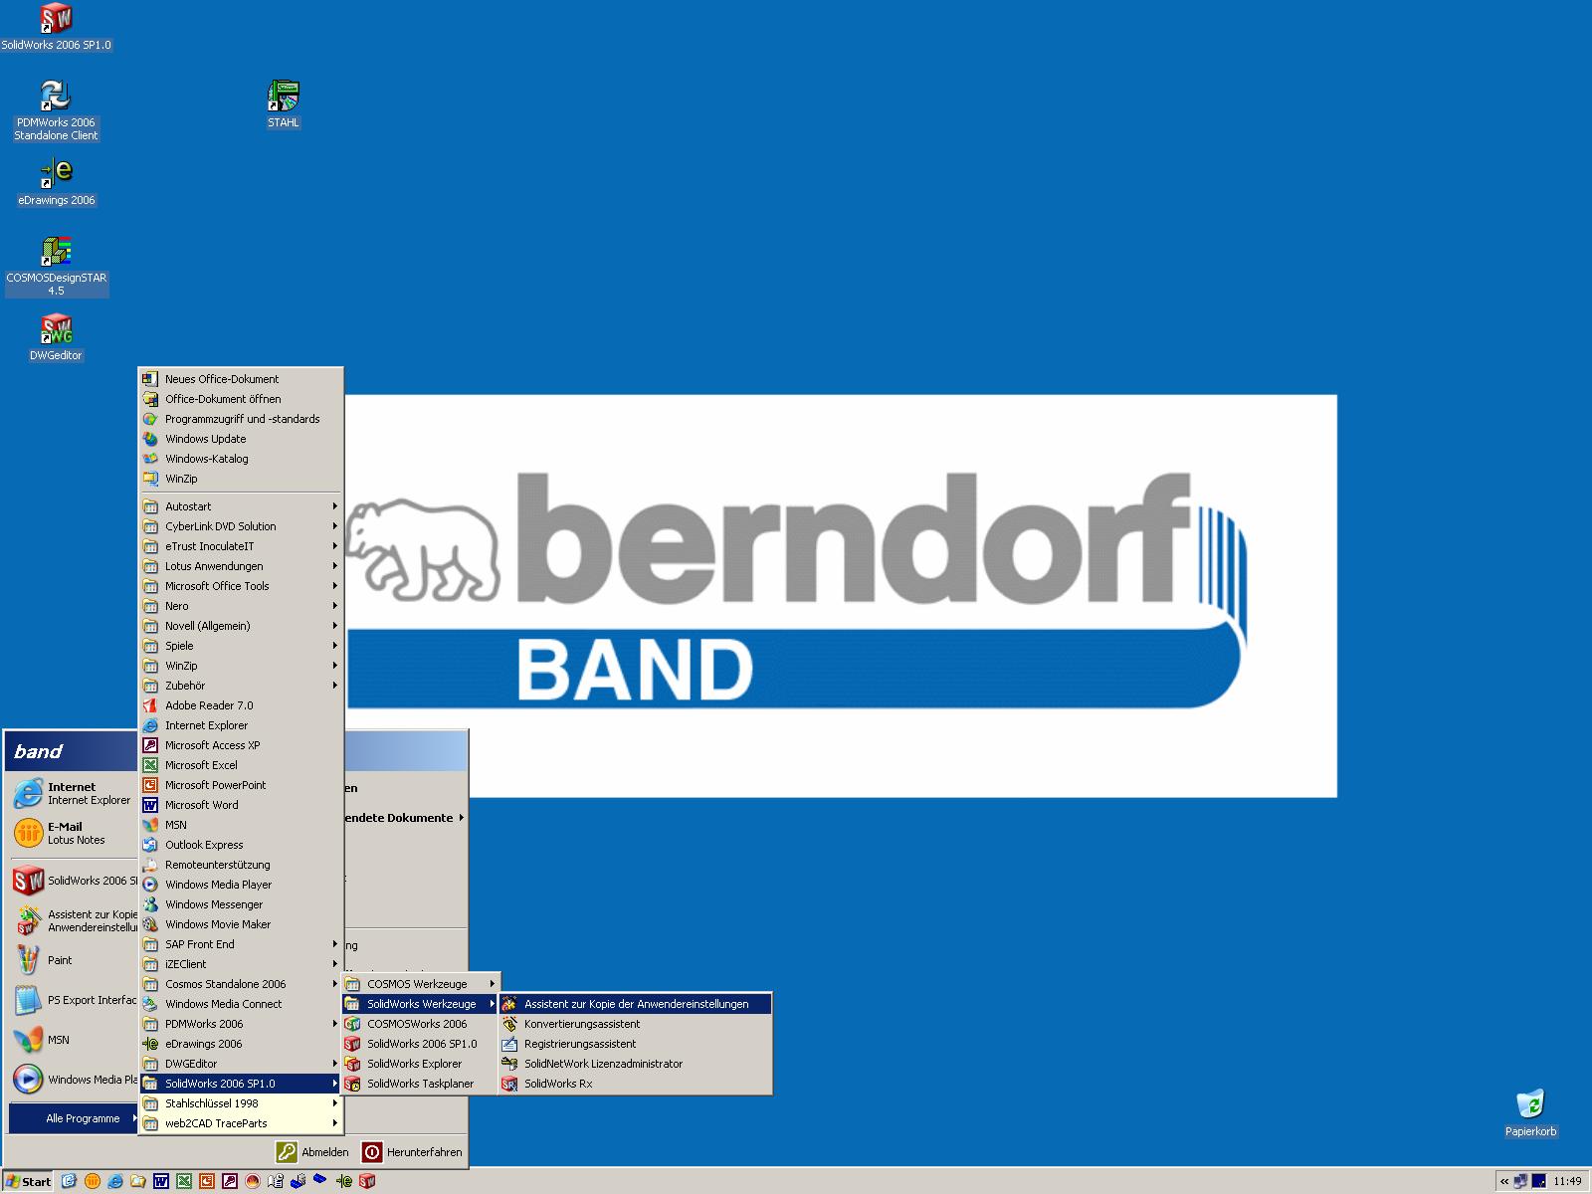Open COSMOSDesignSTAR 4.5 desktop icon
This screenshot has width=1592, height=1194.
(x=56, y=267)
